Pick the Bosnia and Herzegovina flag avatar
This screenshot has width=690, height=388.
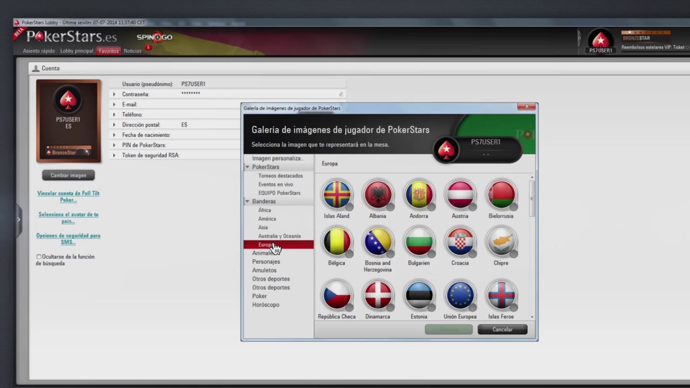point(378,241)
